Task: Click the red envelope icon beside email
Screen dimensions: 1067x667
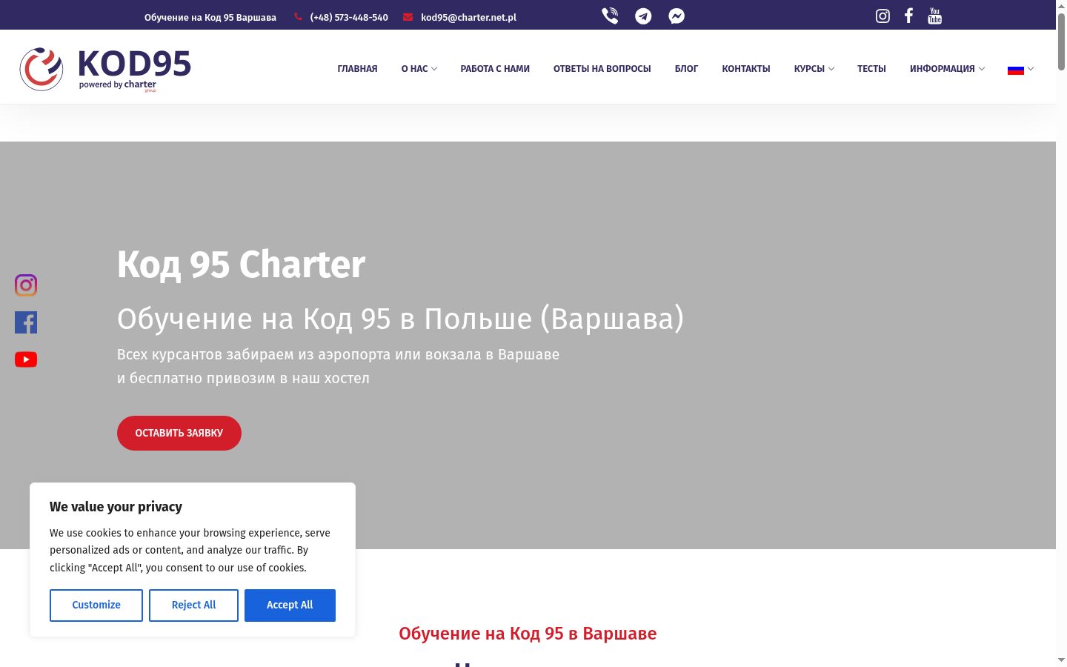Action: [x=408, y=16]
